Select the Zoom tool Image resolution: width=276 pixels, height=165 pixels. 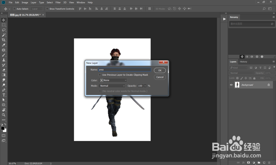pyautogui.click(x=4, y=115)
